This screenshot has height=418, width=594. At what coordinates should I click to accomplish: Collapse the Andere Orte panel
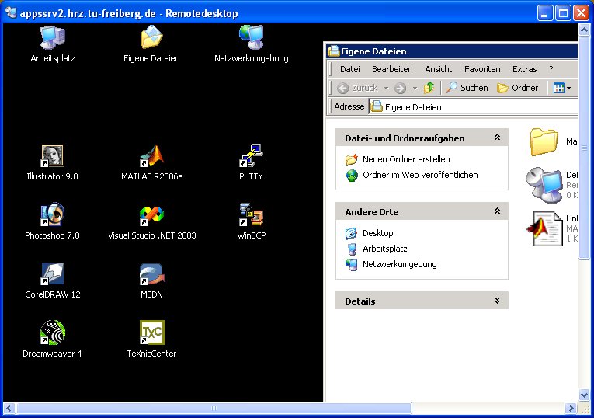pos(498,211)
